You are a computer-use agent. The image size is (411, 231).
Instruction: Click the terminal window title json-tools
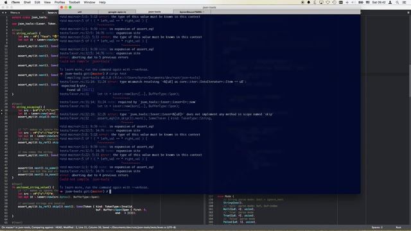pos(209,7)
